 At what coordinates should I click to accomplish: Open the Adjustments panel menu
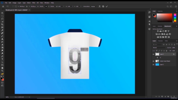pyautogui.click(x=177, y=26)
